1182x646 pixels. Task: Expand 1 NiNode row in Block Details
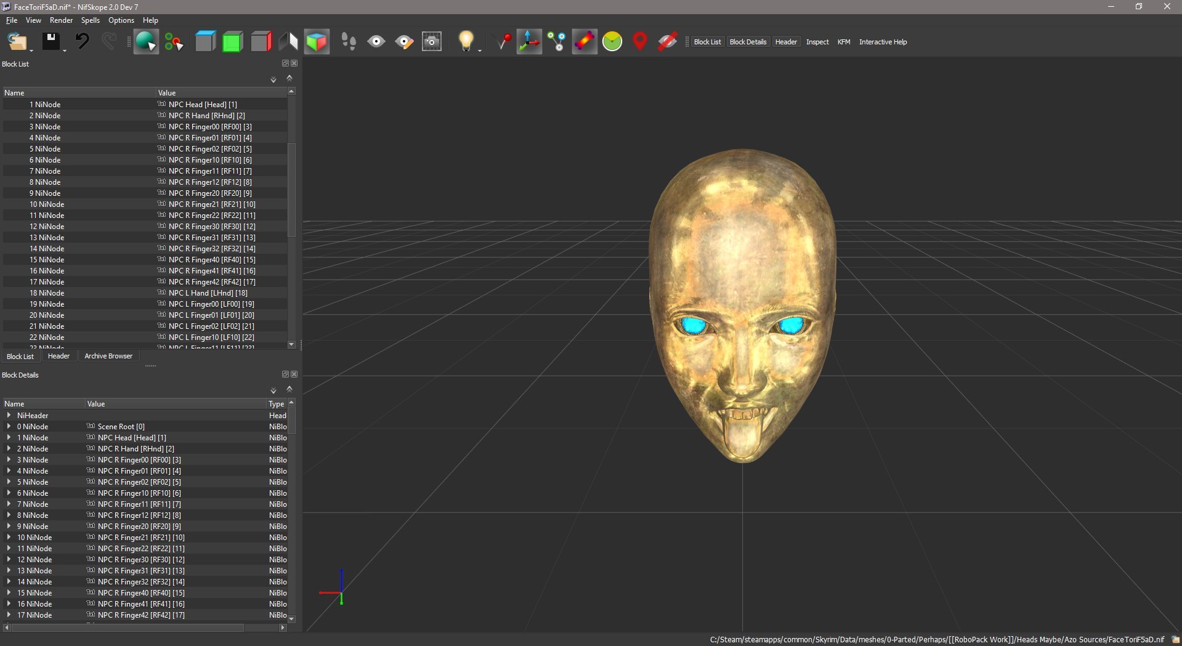pyautogui.click(x=9, y=438)
